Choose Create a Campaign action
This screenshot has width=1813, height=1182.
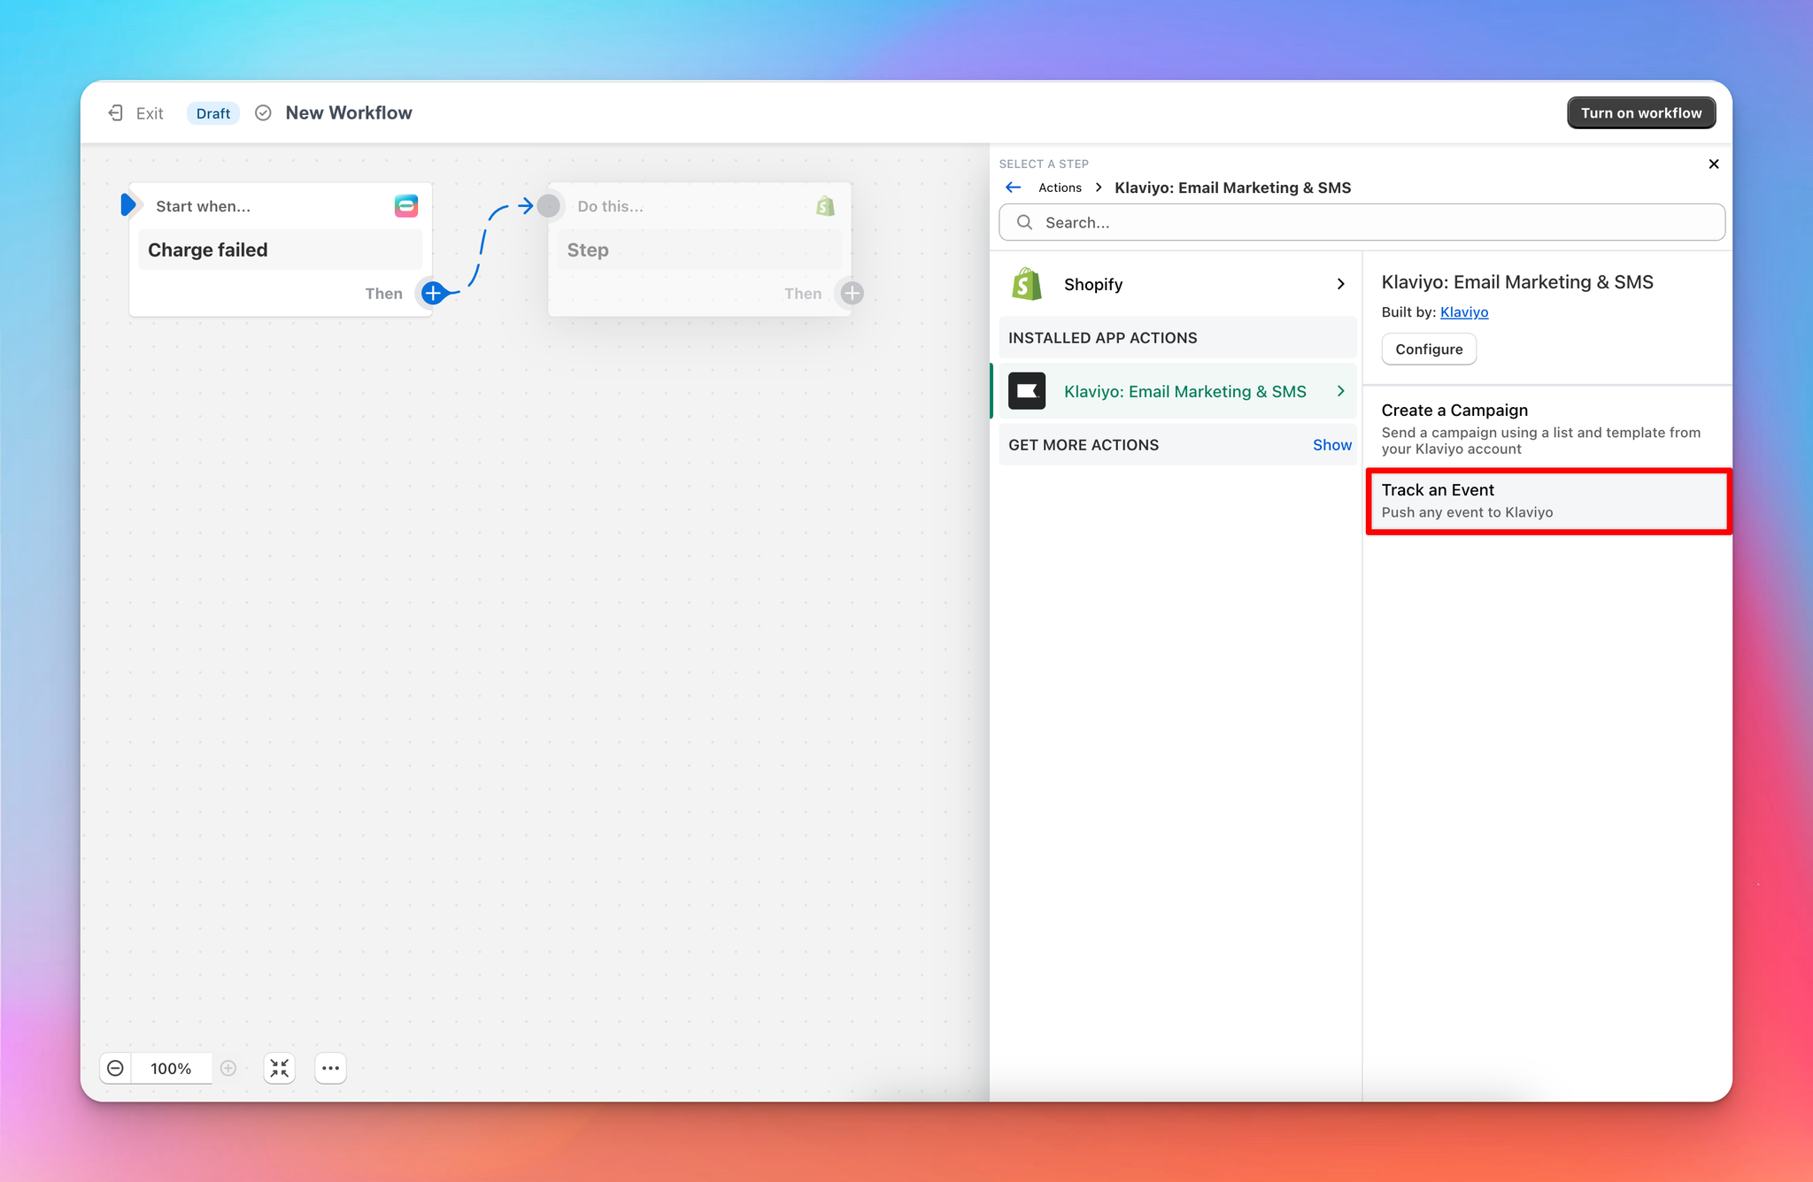(x=1547, y=428)
